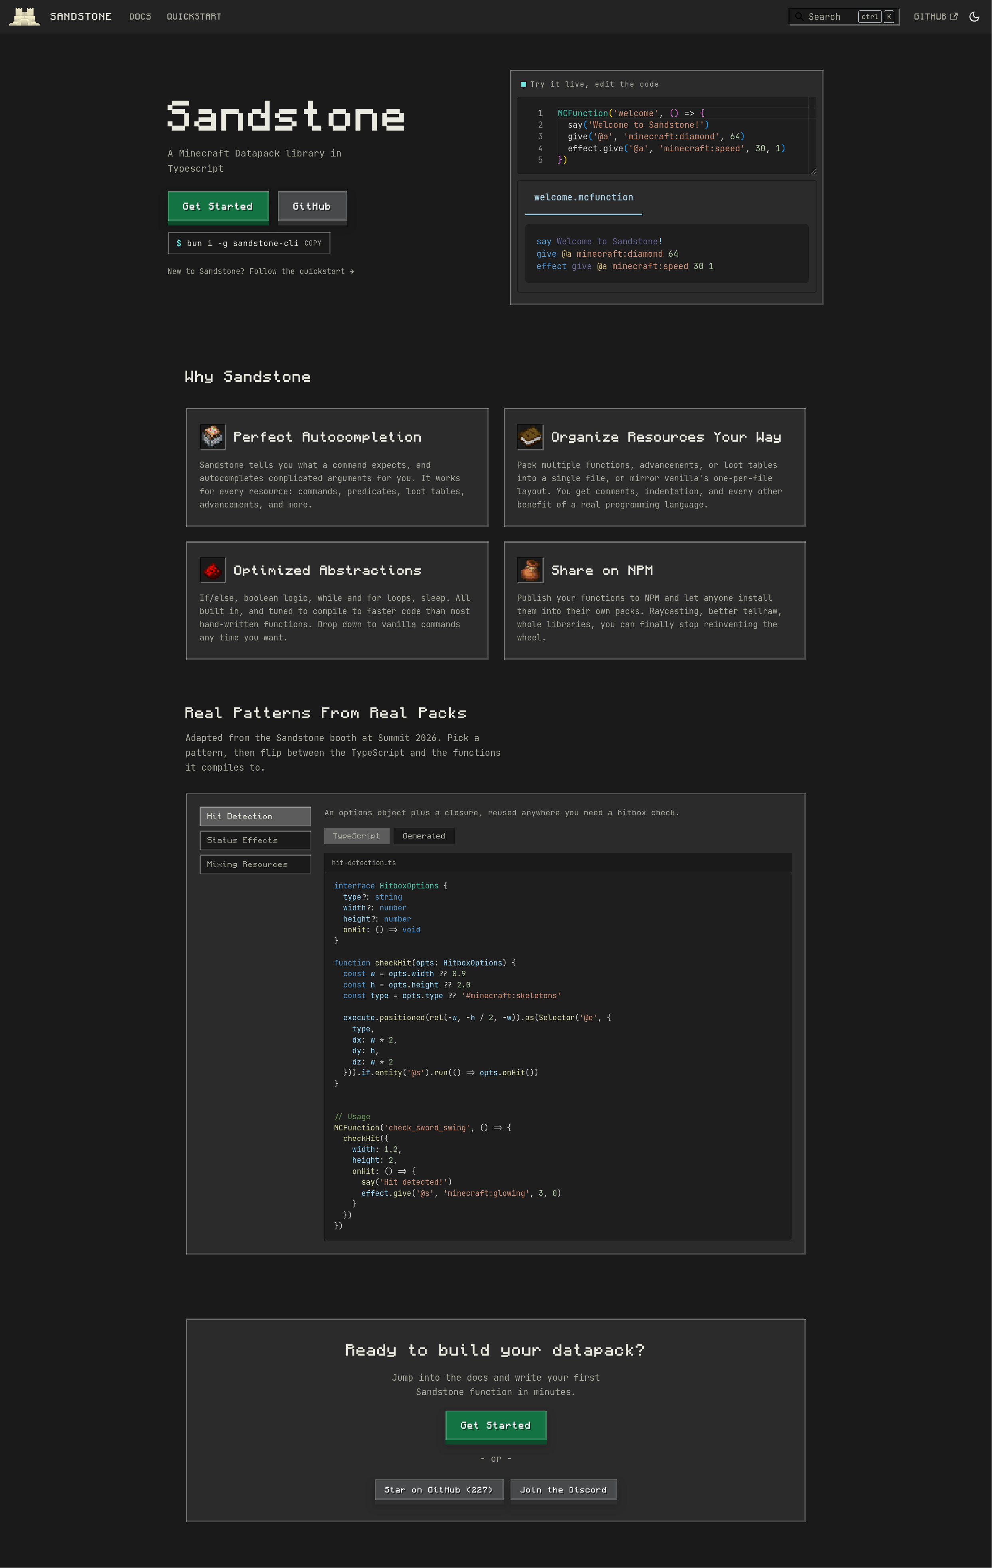Select the Hit Detection pattern
Screen dimensions: 992x1568
coord(255,817)
